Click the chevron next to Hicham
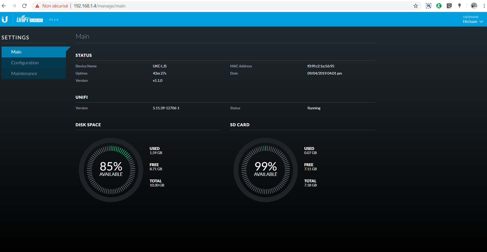 [x=481, y=22]
